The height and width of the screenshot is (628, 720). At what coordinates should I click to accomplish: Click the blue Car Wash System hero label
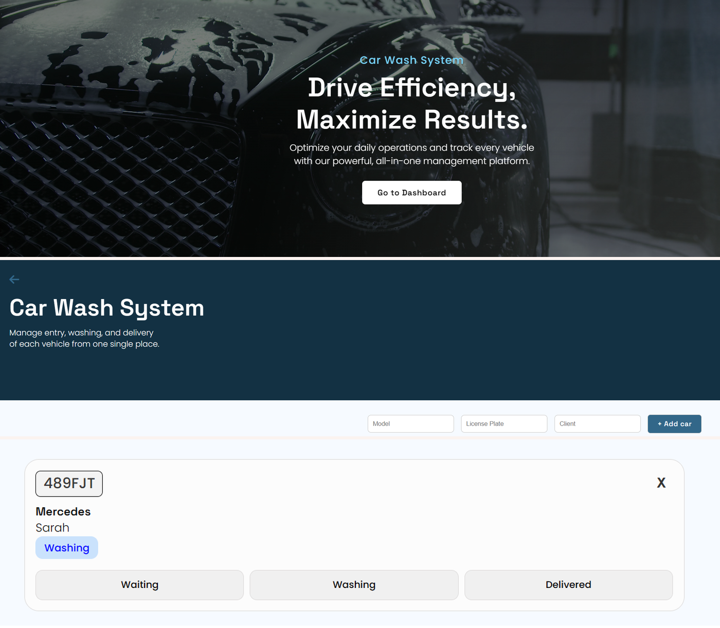tap(411, 60)
